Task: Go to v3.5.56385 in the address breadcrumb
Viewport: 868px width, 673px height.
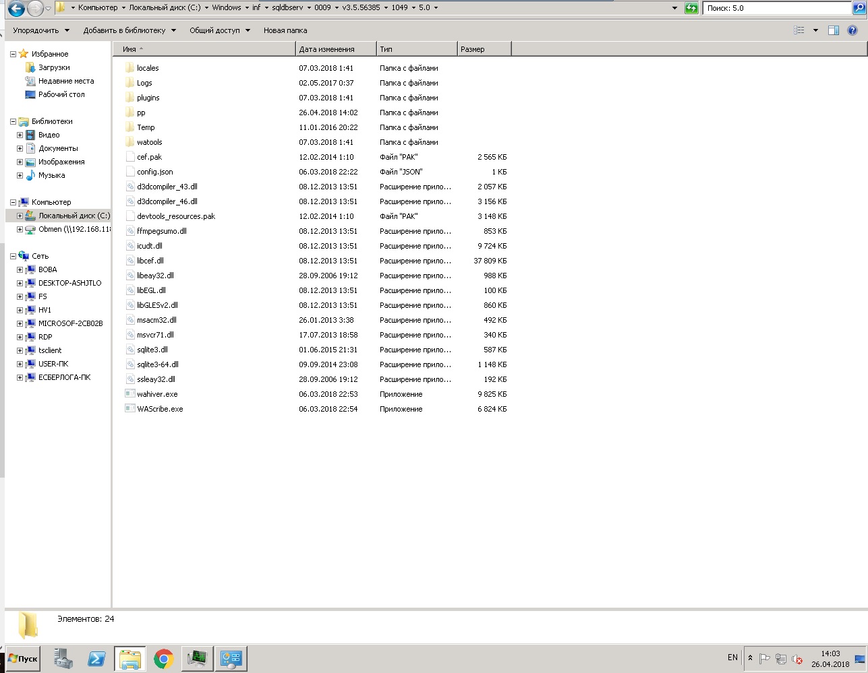Action: coord(361,8)
